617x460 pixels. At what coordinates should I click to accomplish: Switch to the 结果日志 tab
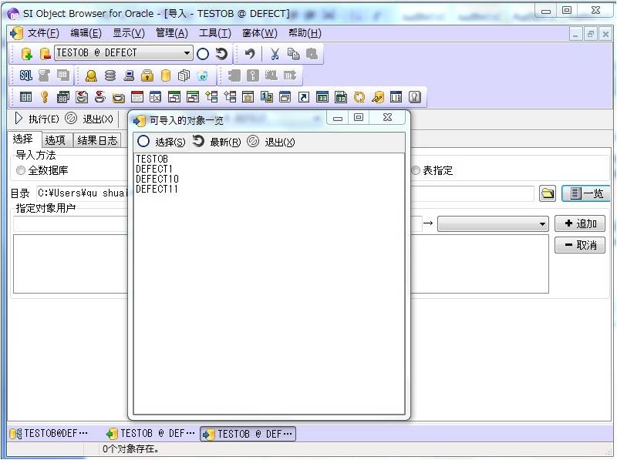pos(97,140)
